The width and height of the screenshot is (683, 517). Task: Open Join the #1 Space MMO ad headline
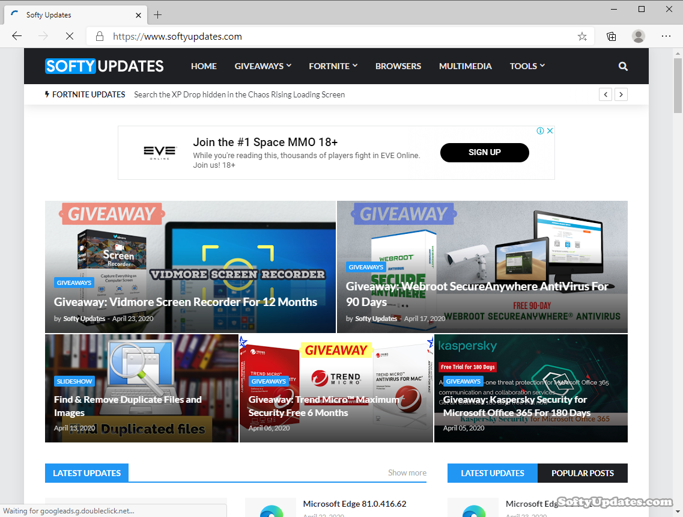(266, 142)
